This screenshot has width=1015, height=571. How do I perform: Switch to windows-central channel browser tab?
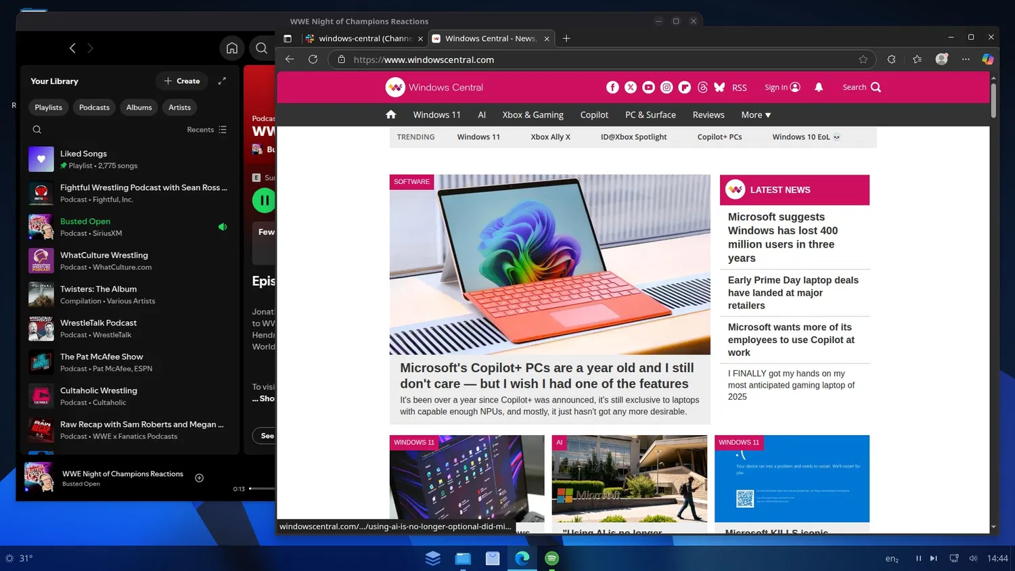pyautogui.click(x=364, y=39)
